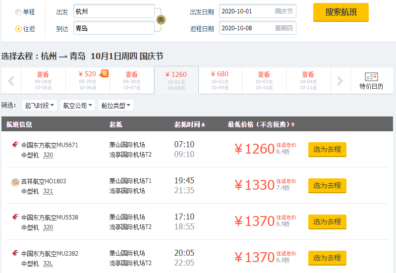This screenshot has height=273, width=396.
Task: Click the Juneyao Airlines logo for HO1803
Action: coord(15,182)
